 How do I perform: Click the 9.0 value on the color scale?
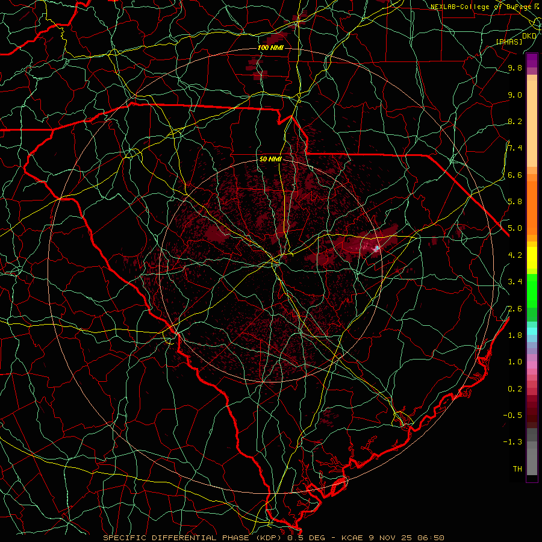point(515,95)
